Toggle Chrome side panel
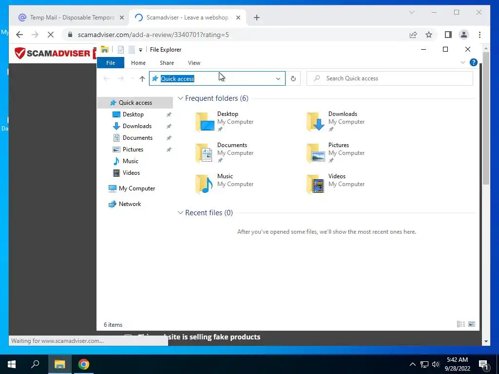This screenshot has height=374, width=499. pos(448,35)
